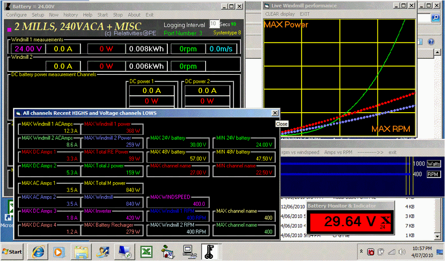Click the Start button
This screenshot has height=261, width=445.
click(x=12, y=252)
